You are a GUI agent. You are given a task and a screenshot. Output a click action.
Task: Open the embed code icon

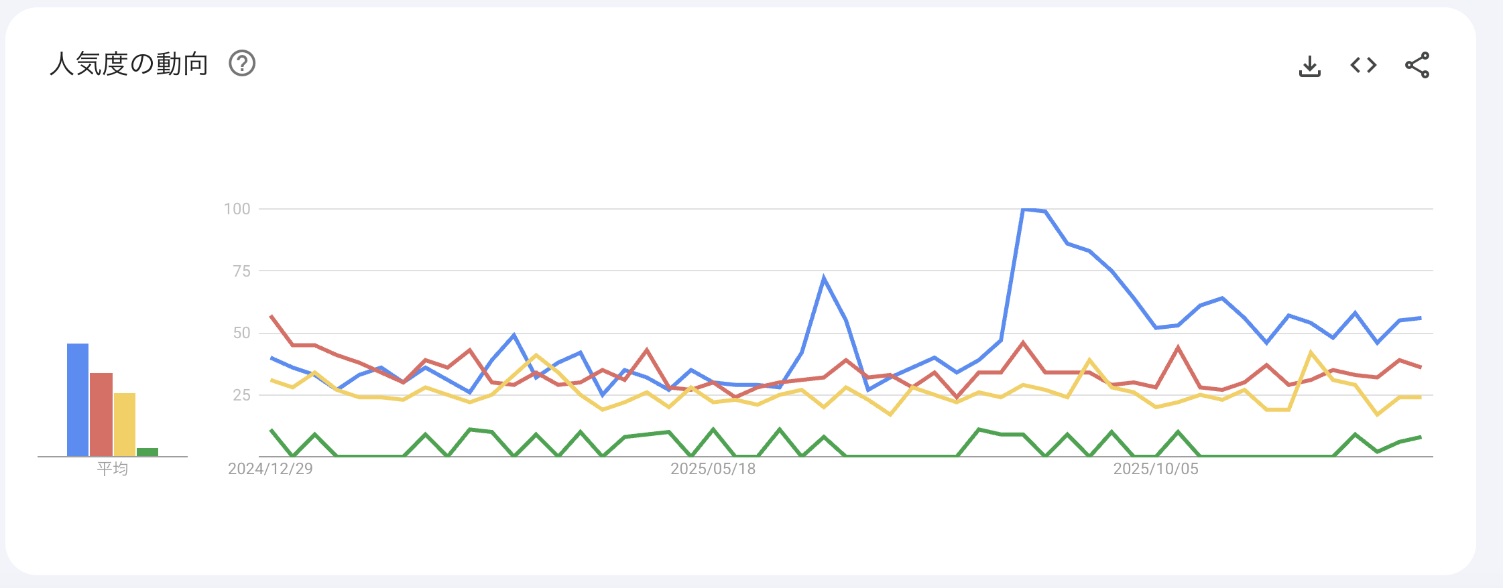point(1363,65)
